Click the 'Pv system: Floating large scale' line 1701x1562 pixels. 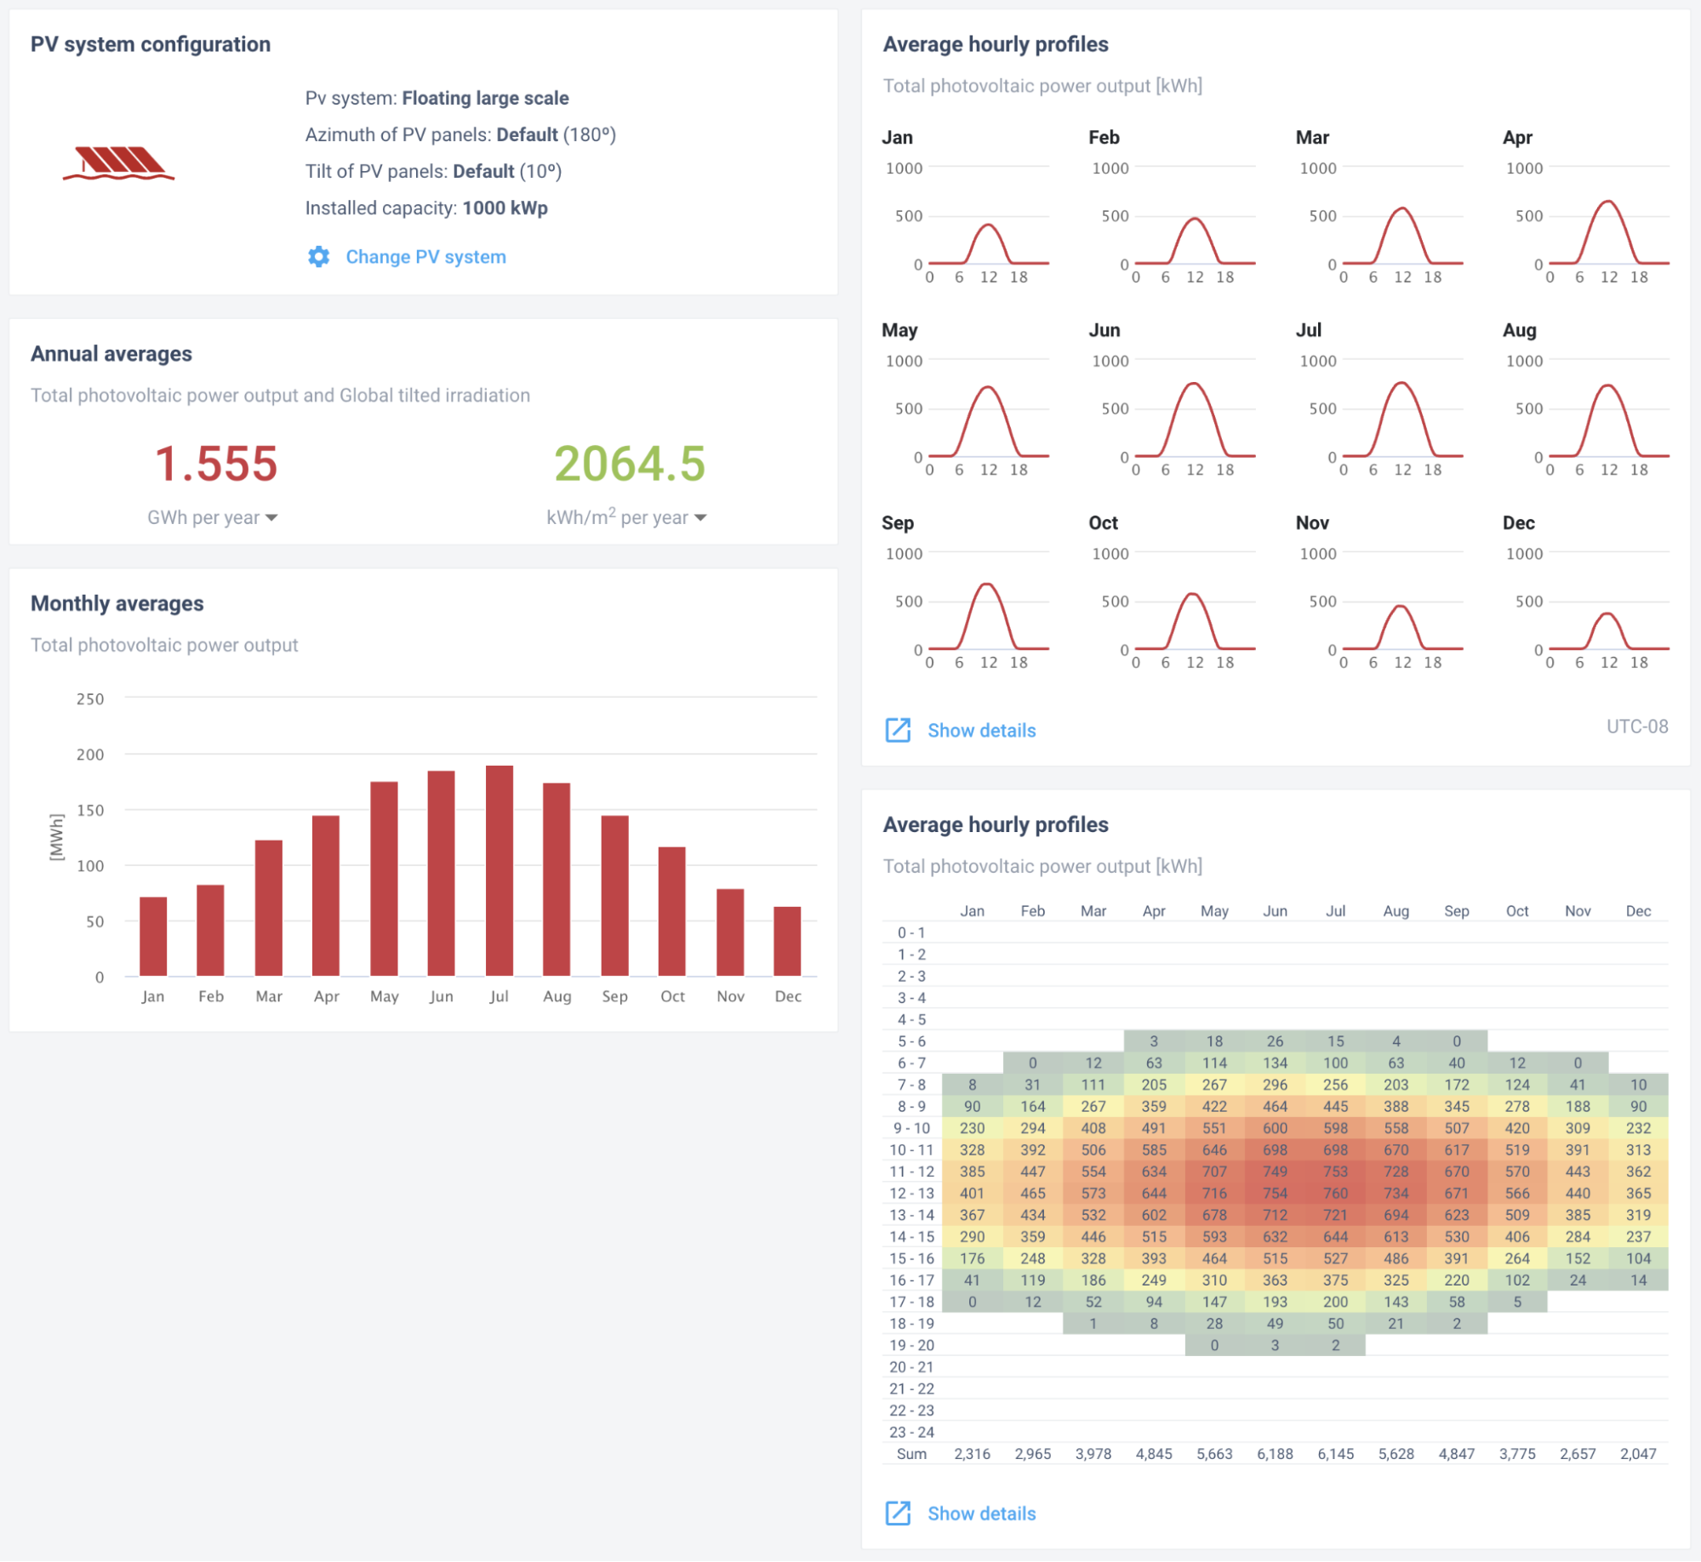pos(437,98)
